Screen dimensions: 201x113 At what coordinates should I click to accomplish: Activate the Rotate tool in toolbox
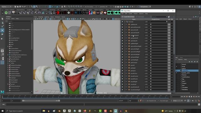(x=2, y=34)
